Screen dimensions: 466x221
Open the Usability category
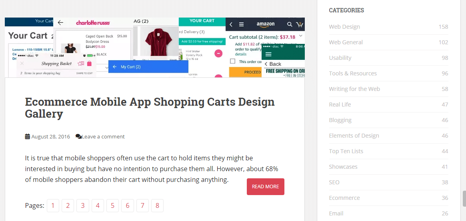(x=340, y=58)
